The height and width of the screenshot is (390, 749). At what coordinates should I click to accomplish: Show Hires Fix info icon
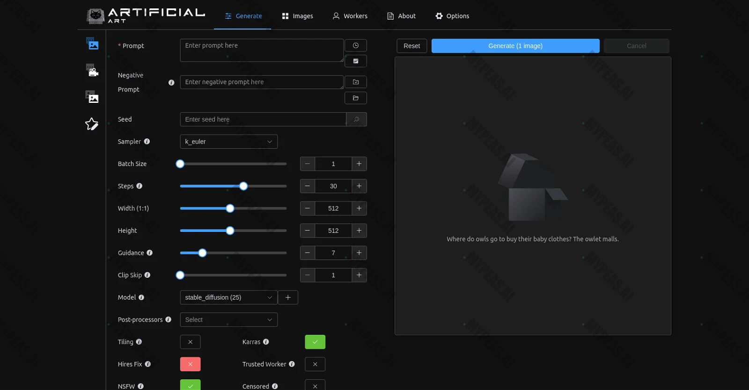coord(148,364)
